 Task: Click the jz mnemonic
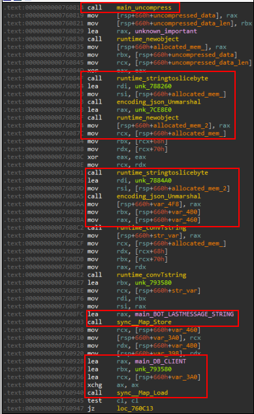tap(91, 409)
